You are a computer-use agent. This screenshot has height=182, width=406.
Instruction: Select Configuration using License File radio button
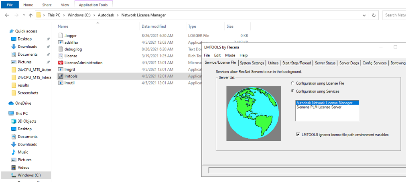[292, 83]
